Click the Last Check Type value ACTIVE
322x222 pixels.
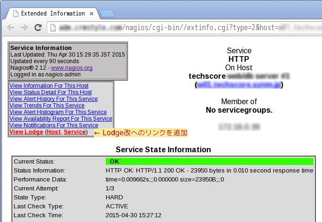[117, 206]
